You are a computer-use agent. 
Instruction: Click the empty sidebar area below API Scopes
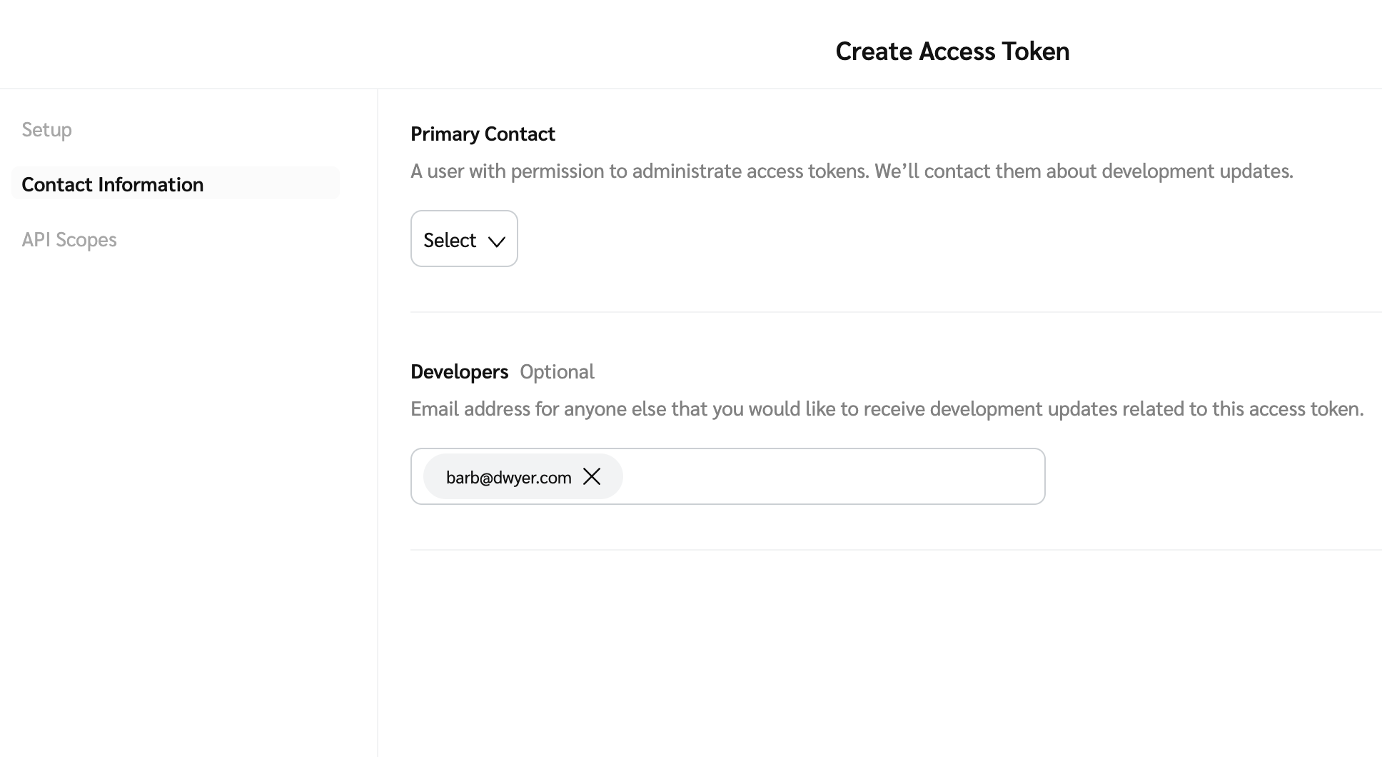coord(186,500)
